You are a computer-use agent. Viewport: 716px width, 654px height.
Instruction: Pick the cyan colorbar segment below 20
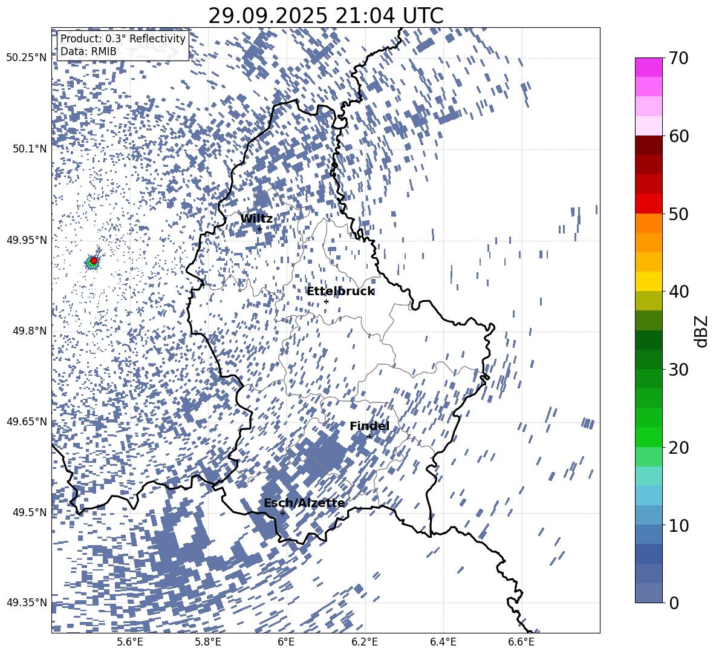[x=649, y=476]
